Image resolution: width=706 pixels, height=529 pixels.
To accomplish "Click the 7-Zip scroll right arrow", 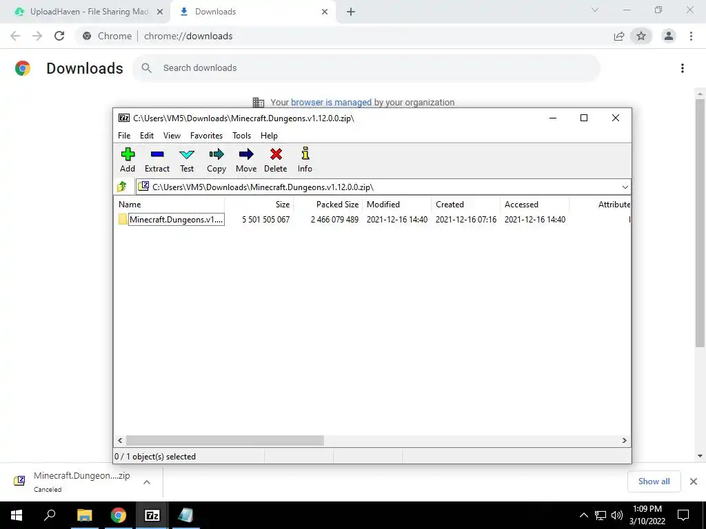I will 624,440.
